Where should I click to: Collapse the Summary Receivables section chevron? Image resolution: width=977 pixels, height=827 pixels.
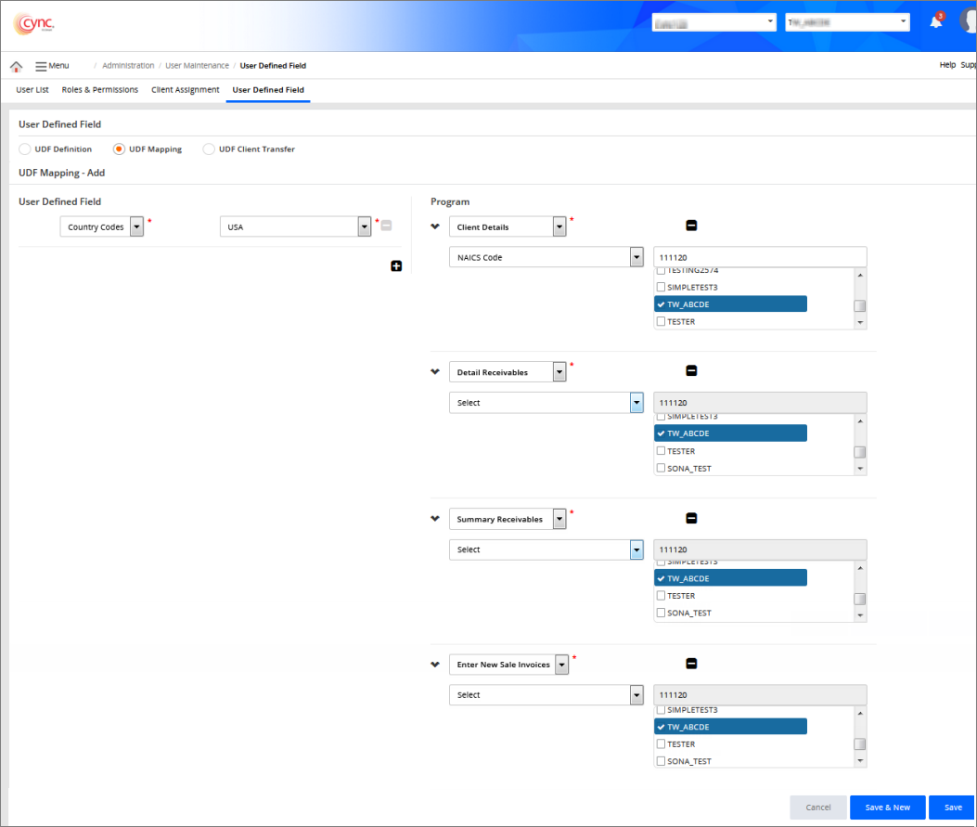(435, 519)
